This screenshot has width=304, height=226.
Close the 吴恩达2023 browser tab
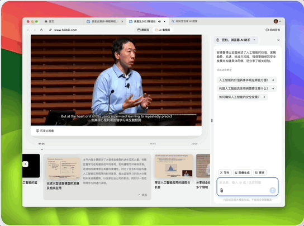click(165, 21)
